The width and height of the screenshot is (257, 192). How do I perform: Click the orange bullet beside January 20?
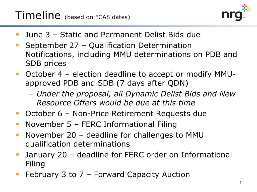click(18, 154)
